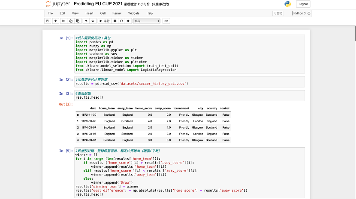Click the Logout button
This screenshot has height=199, width=356.
coord(303,4)
